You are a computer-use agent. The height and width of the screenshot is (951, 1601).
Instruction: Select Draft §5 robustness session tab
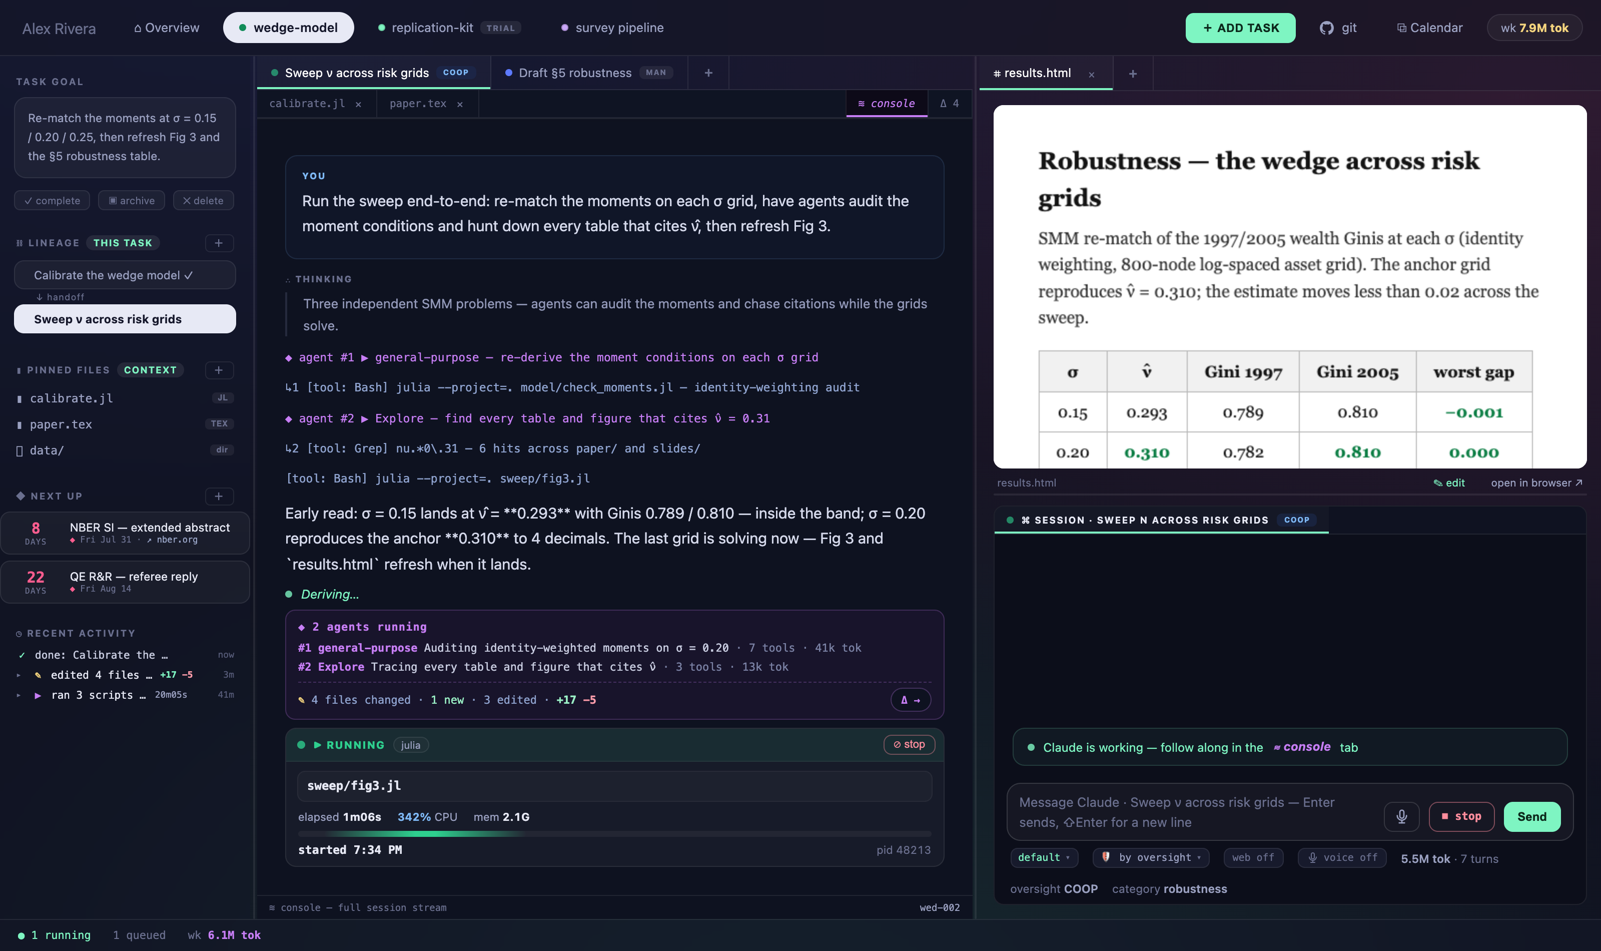[589, 73]
